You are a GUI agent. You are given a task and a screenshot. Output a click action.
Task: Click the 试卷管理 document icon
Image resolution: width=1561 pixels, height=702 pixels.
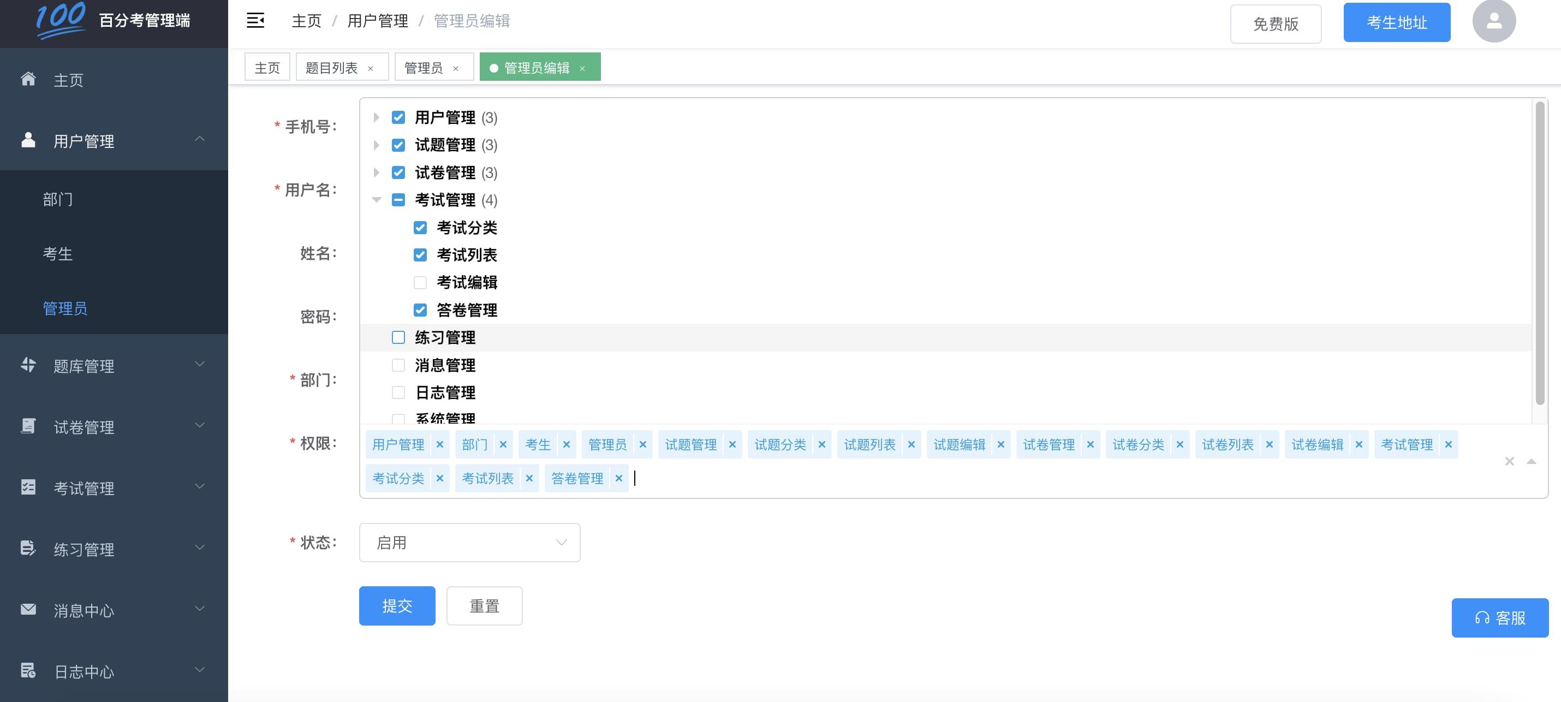pos(27,426)
